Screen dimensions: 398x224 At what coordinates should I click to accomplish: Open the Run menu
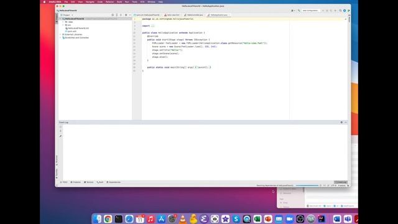click(x=127, y=2)
